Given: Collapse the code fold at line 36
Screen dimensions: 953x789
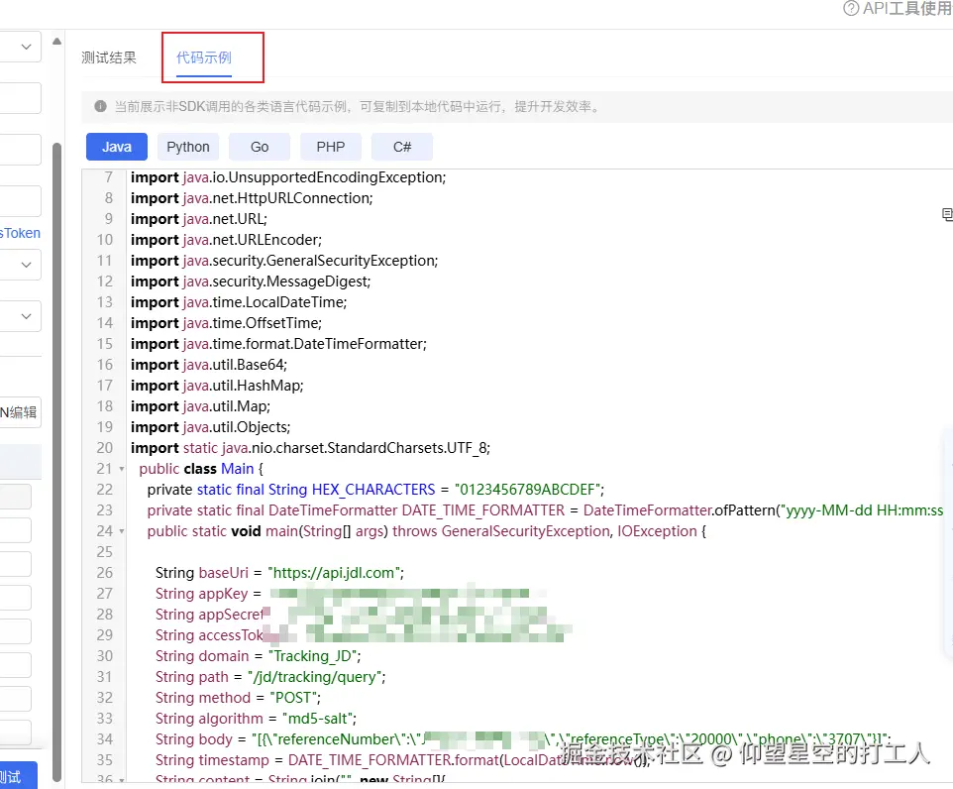Looking at the screenshot, I should (122, 779).
